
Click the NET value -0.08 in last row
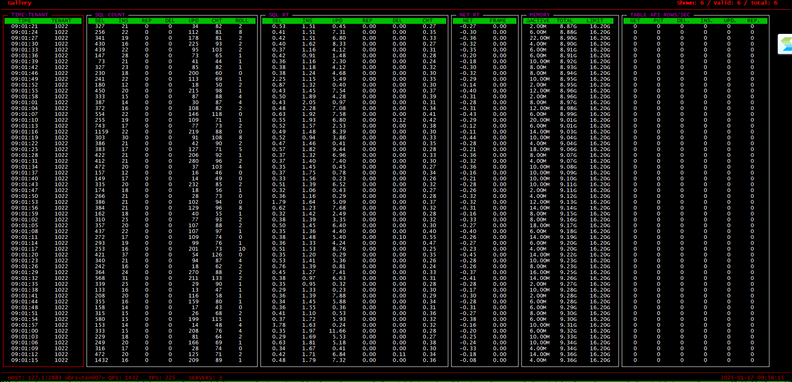tap(468, 360)
